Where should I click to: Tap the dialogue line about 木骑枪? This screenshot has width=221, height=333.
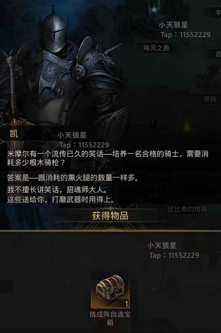[x=108, y=158]
